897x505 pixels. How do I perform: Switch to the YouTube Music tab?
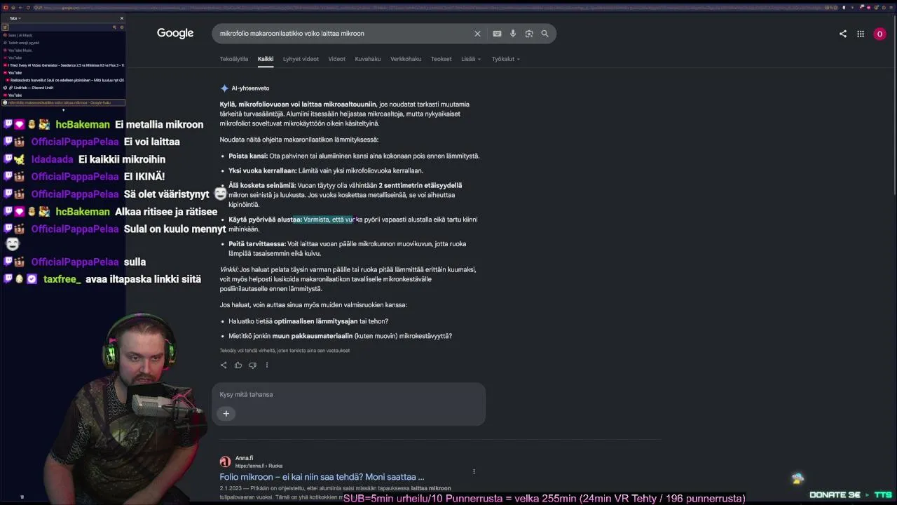pos(63,50)
